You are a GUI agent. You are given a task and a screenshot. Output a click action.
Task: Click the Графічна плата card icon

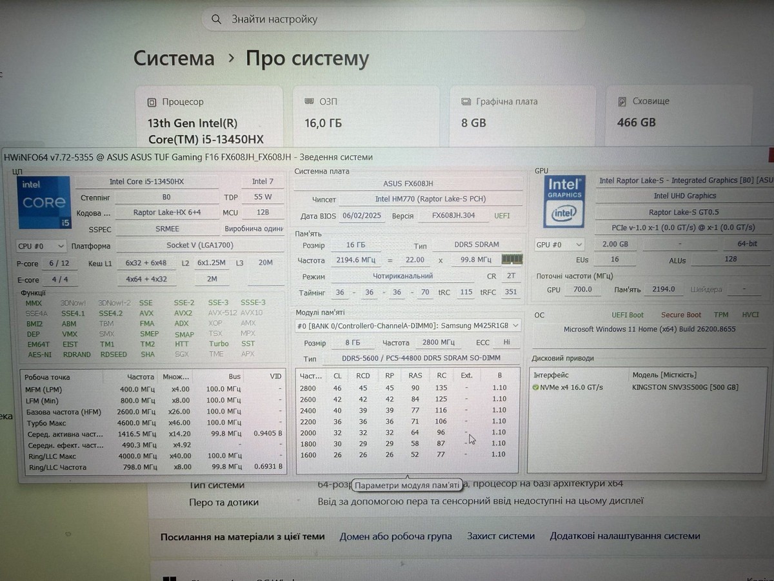(466, 102)
